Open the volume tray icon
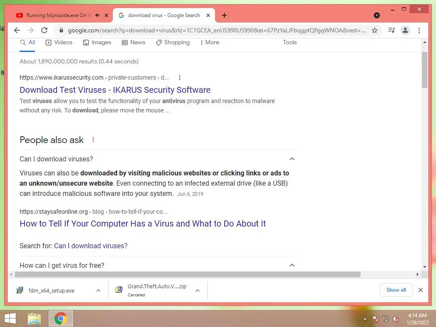 [396, 319]
